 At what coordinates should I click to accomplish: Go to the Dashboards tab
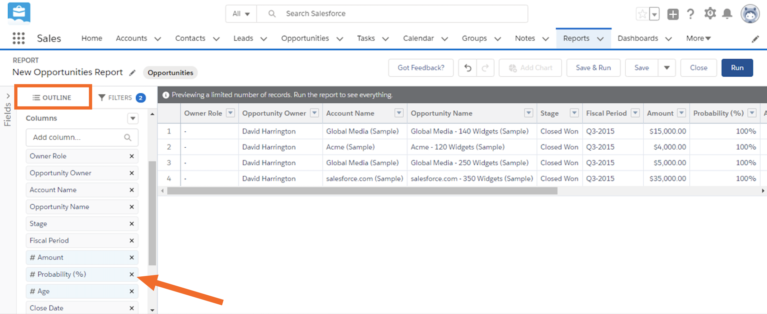click(x=638, y=38)
